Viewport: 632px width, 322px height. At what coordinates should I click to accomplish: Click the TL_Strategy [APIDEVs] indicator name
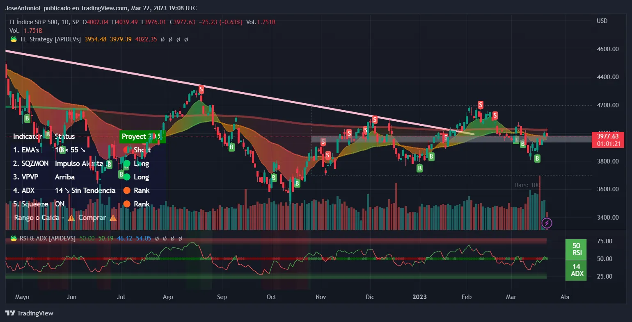click(x=50, y=39)
